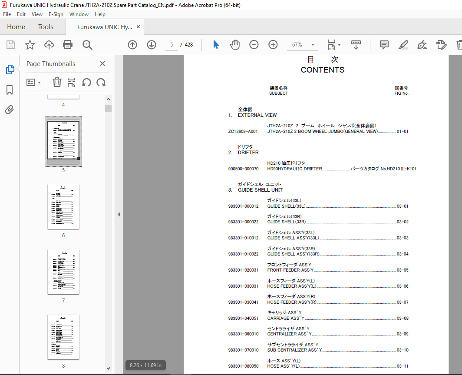Open the Bookmarks pane icon

[x=10, y=90]
